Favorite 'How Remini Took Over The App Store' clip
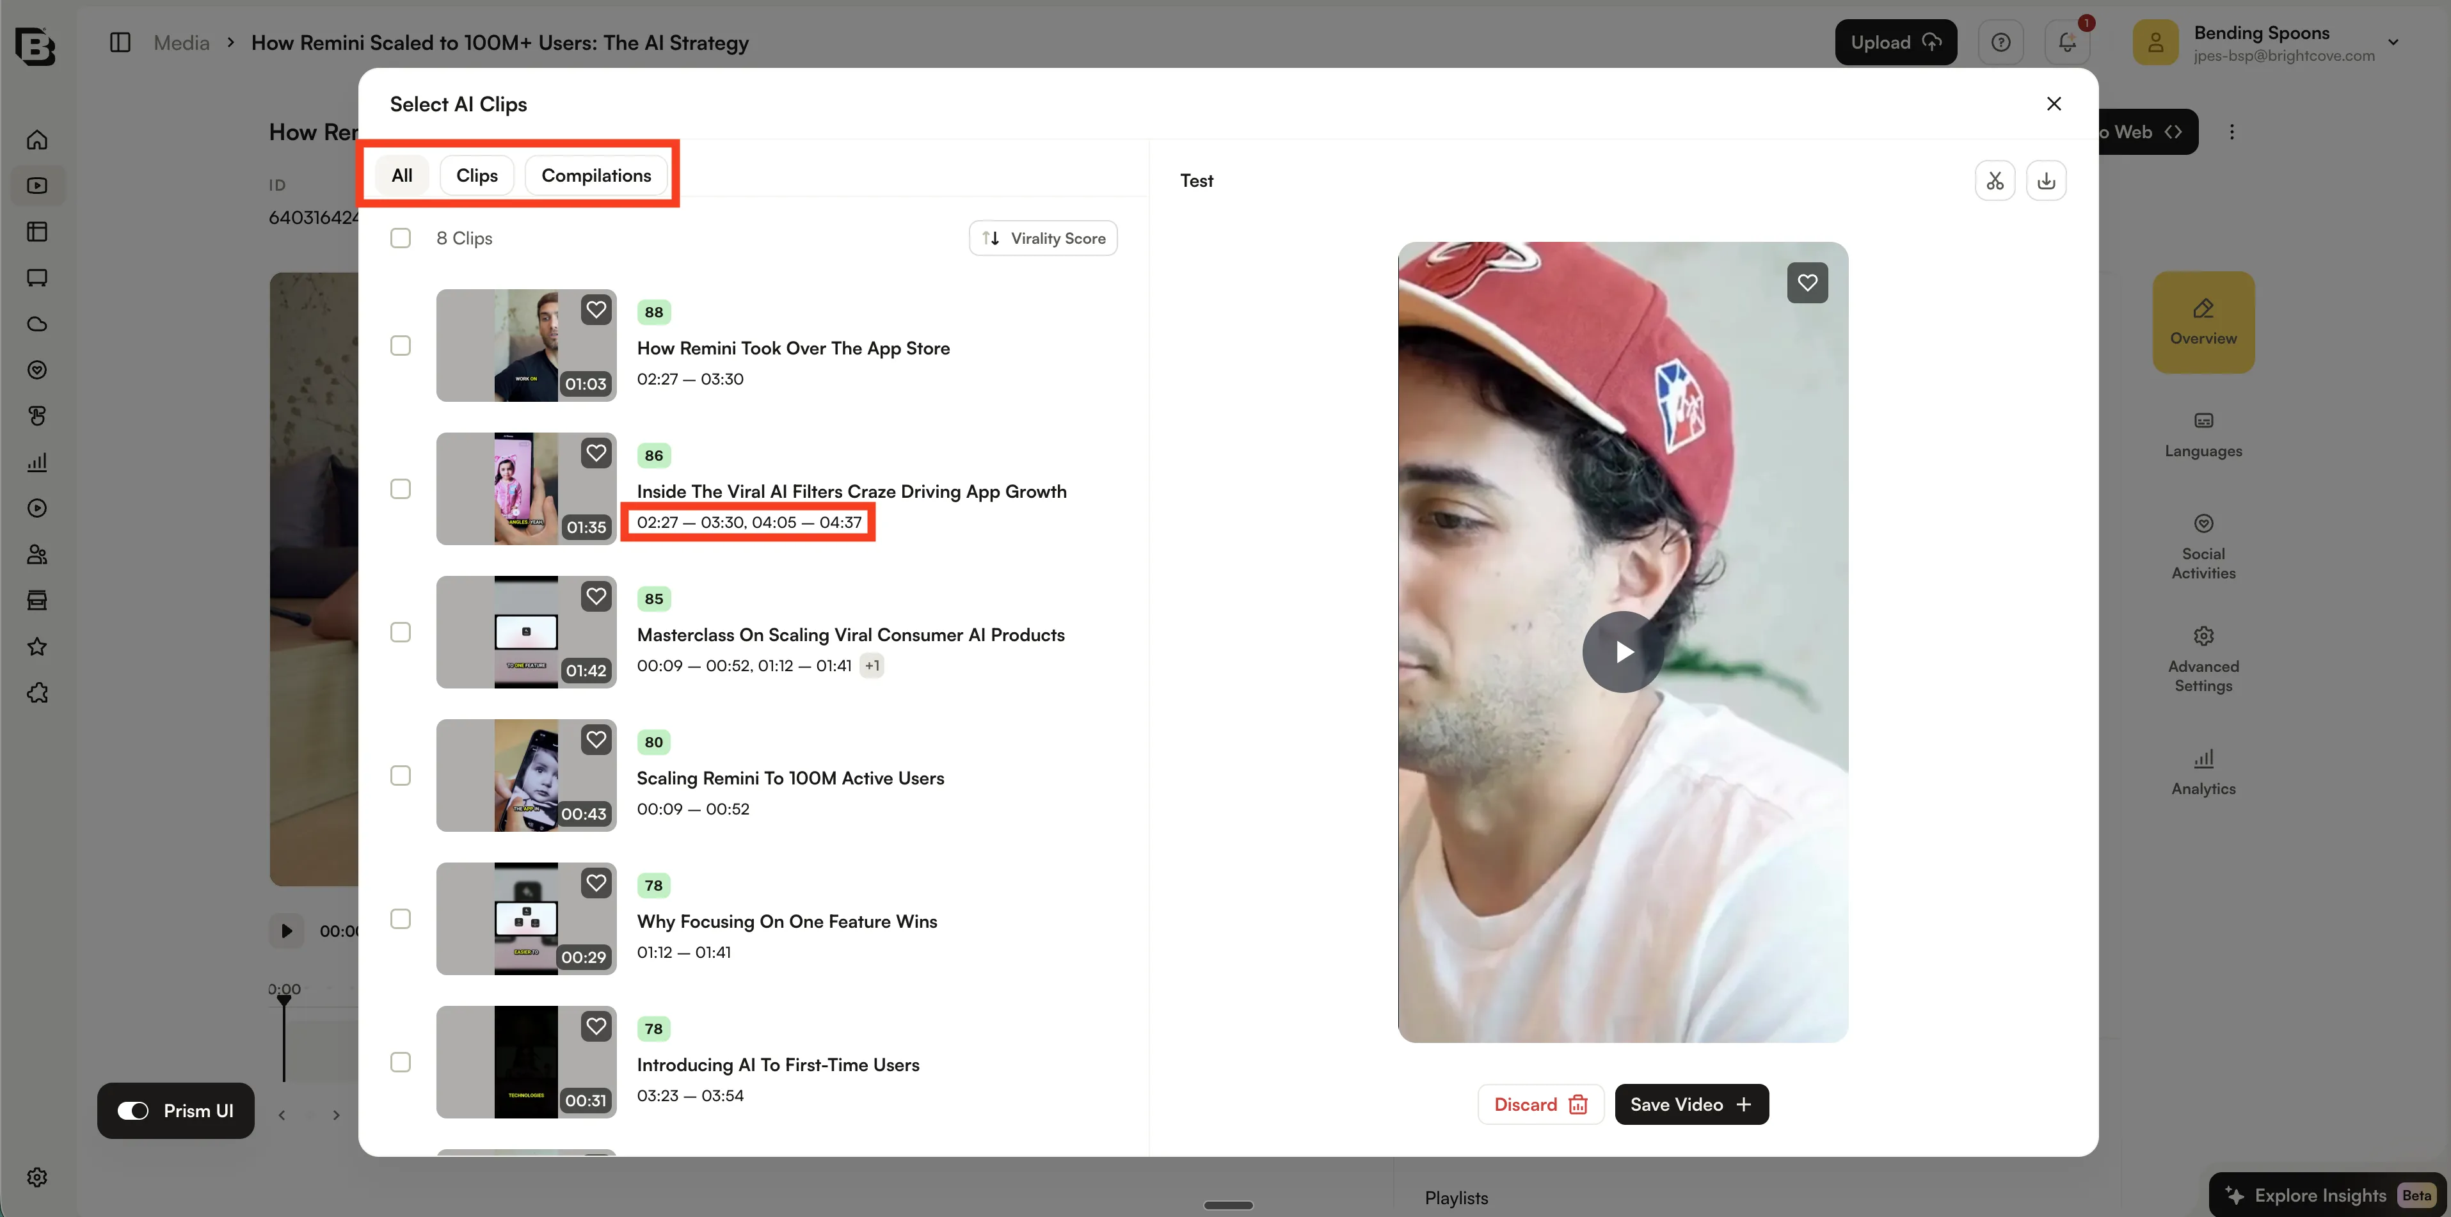Viewport: 2451px width, 1217px height. point(596,310)
